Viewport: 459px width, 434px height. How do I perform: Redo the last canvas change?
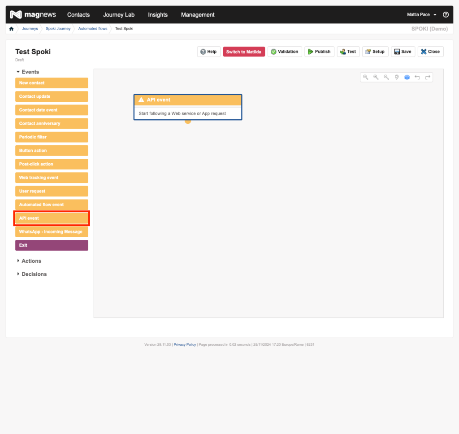(x=428, y=77)
